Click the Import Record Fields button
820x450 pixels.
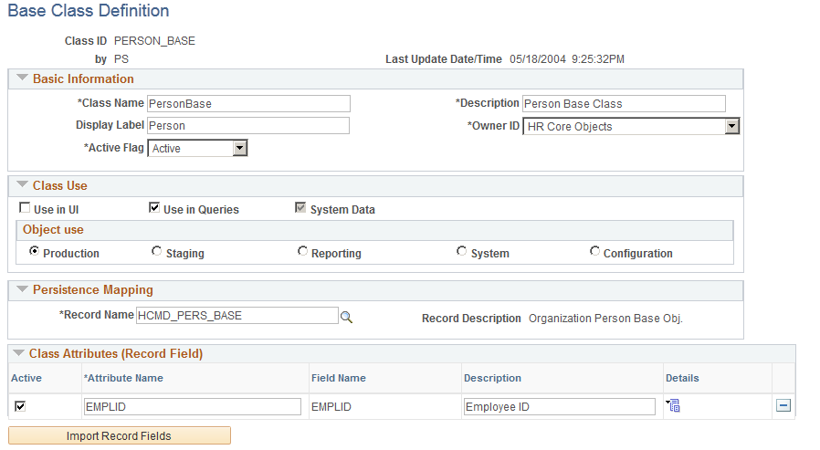[x=120, y=436]
